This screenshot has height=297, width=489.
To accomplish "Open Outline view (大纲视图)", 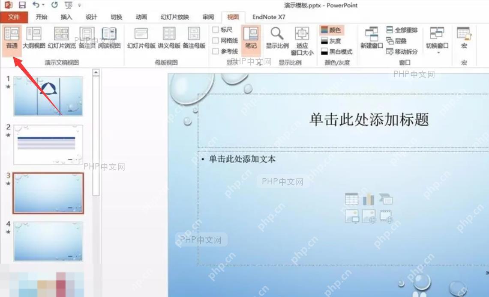I will (34, 38).
